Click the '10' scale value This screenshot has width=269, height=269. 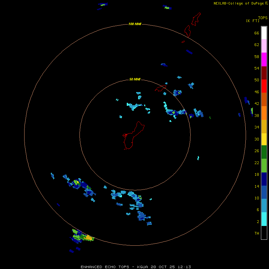[257, 198]
